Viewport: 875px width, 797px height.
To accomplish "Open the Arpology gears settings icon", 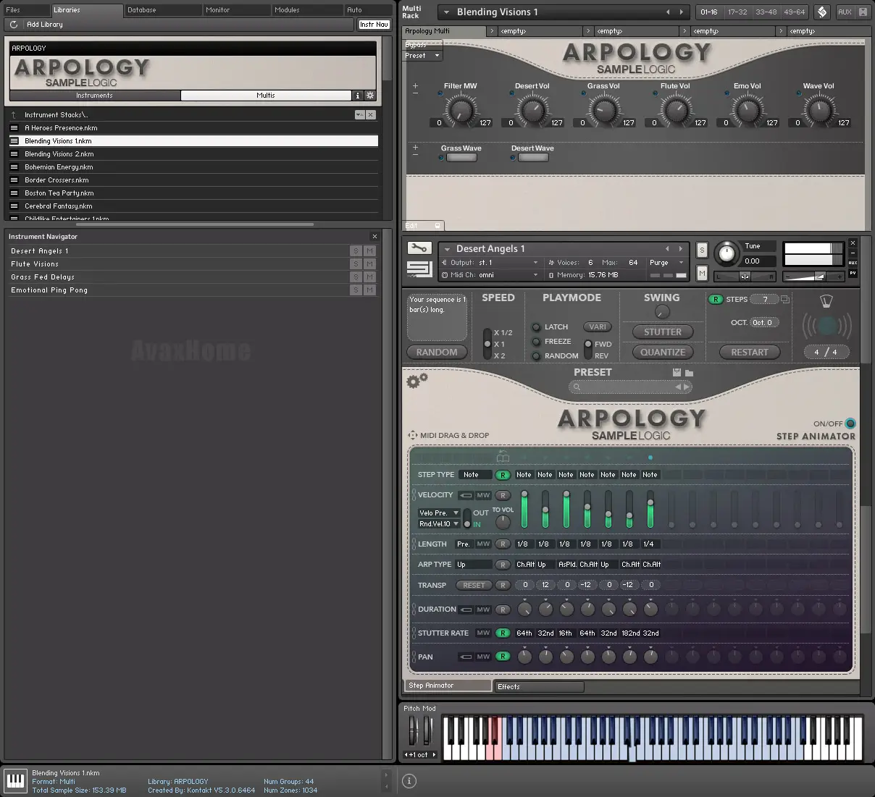I will (416, 379).
